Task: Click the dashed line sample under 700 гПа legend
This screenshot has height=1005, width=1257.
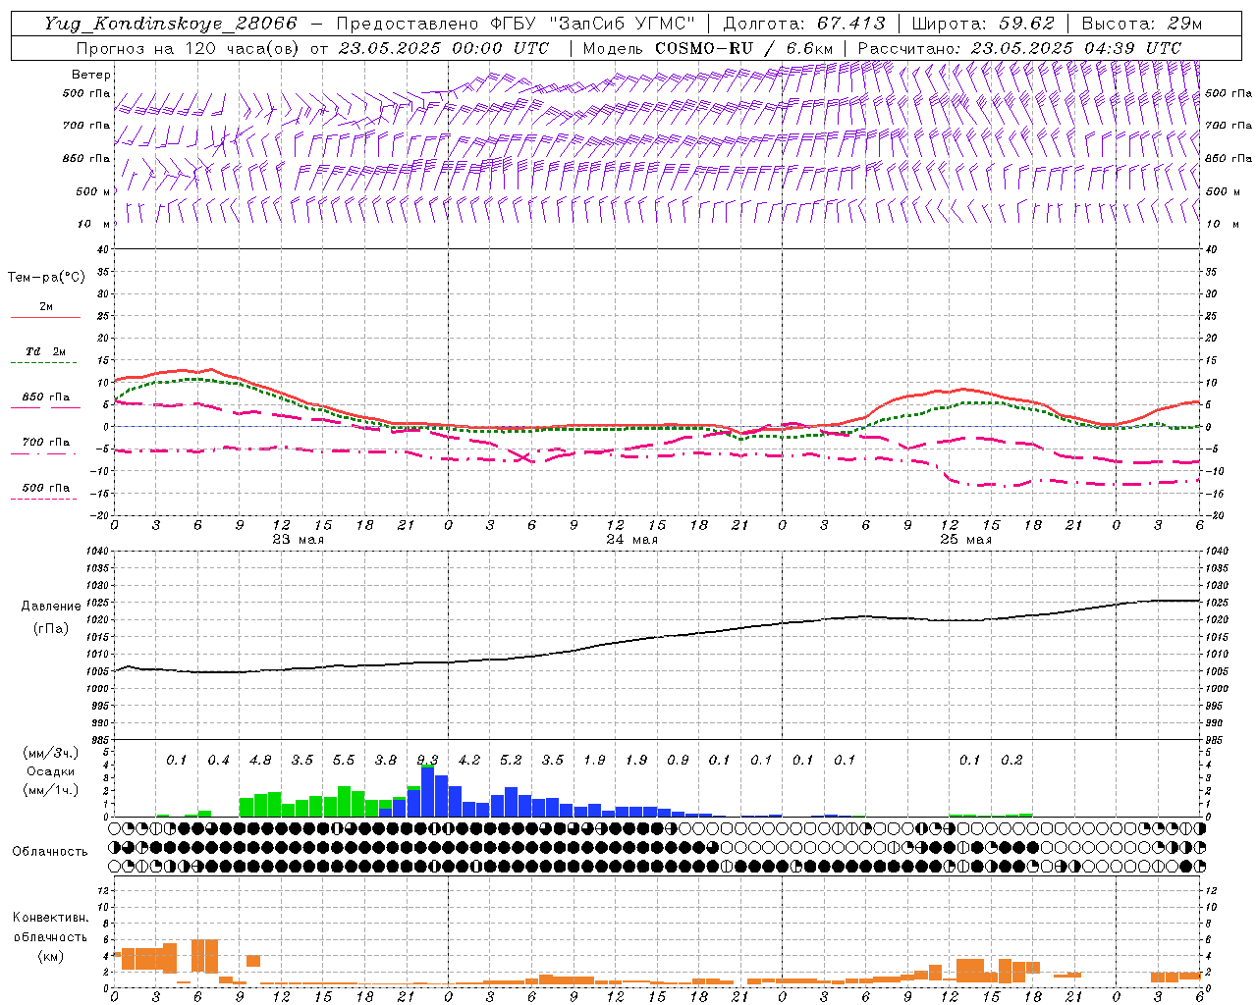Action: 45,454
